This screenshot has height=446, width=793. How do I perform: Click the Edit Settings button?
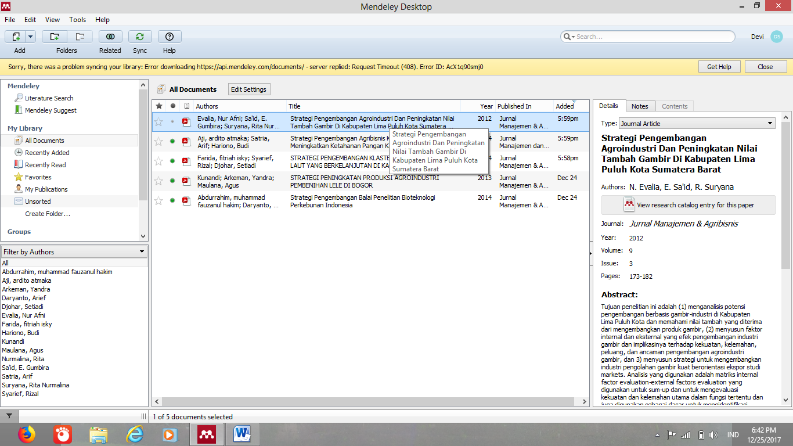[x=248, y=89]
